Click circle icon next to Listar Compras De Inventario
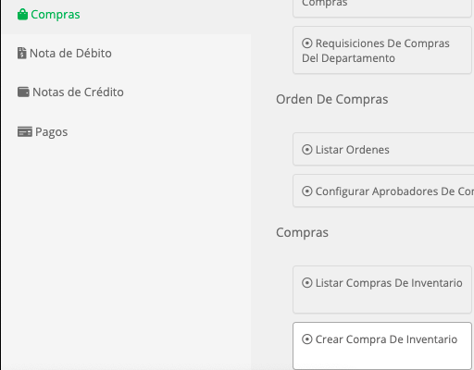The image size is (474, 370). (307, 283)
